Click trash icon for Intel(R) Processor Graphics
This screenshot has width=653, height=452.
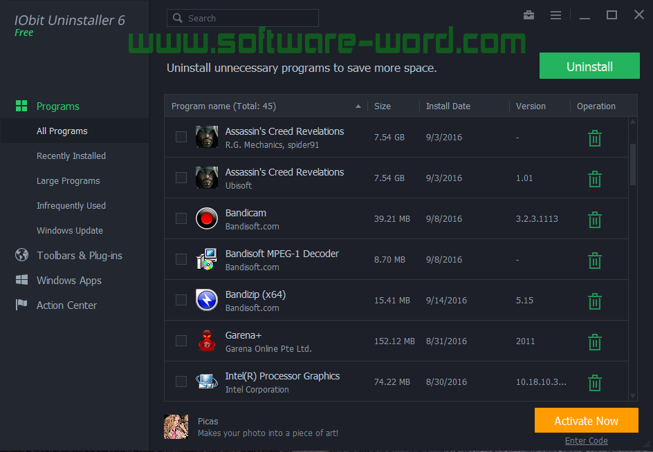595,383
